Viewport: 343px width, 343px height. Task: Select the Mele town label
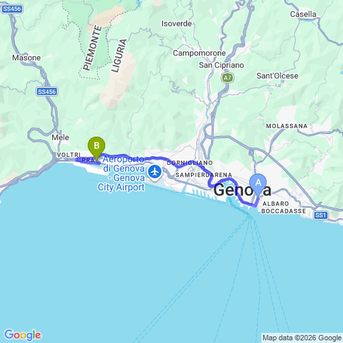tap(60, 137)
